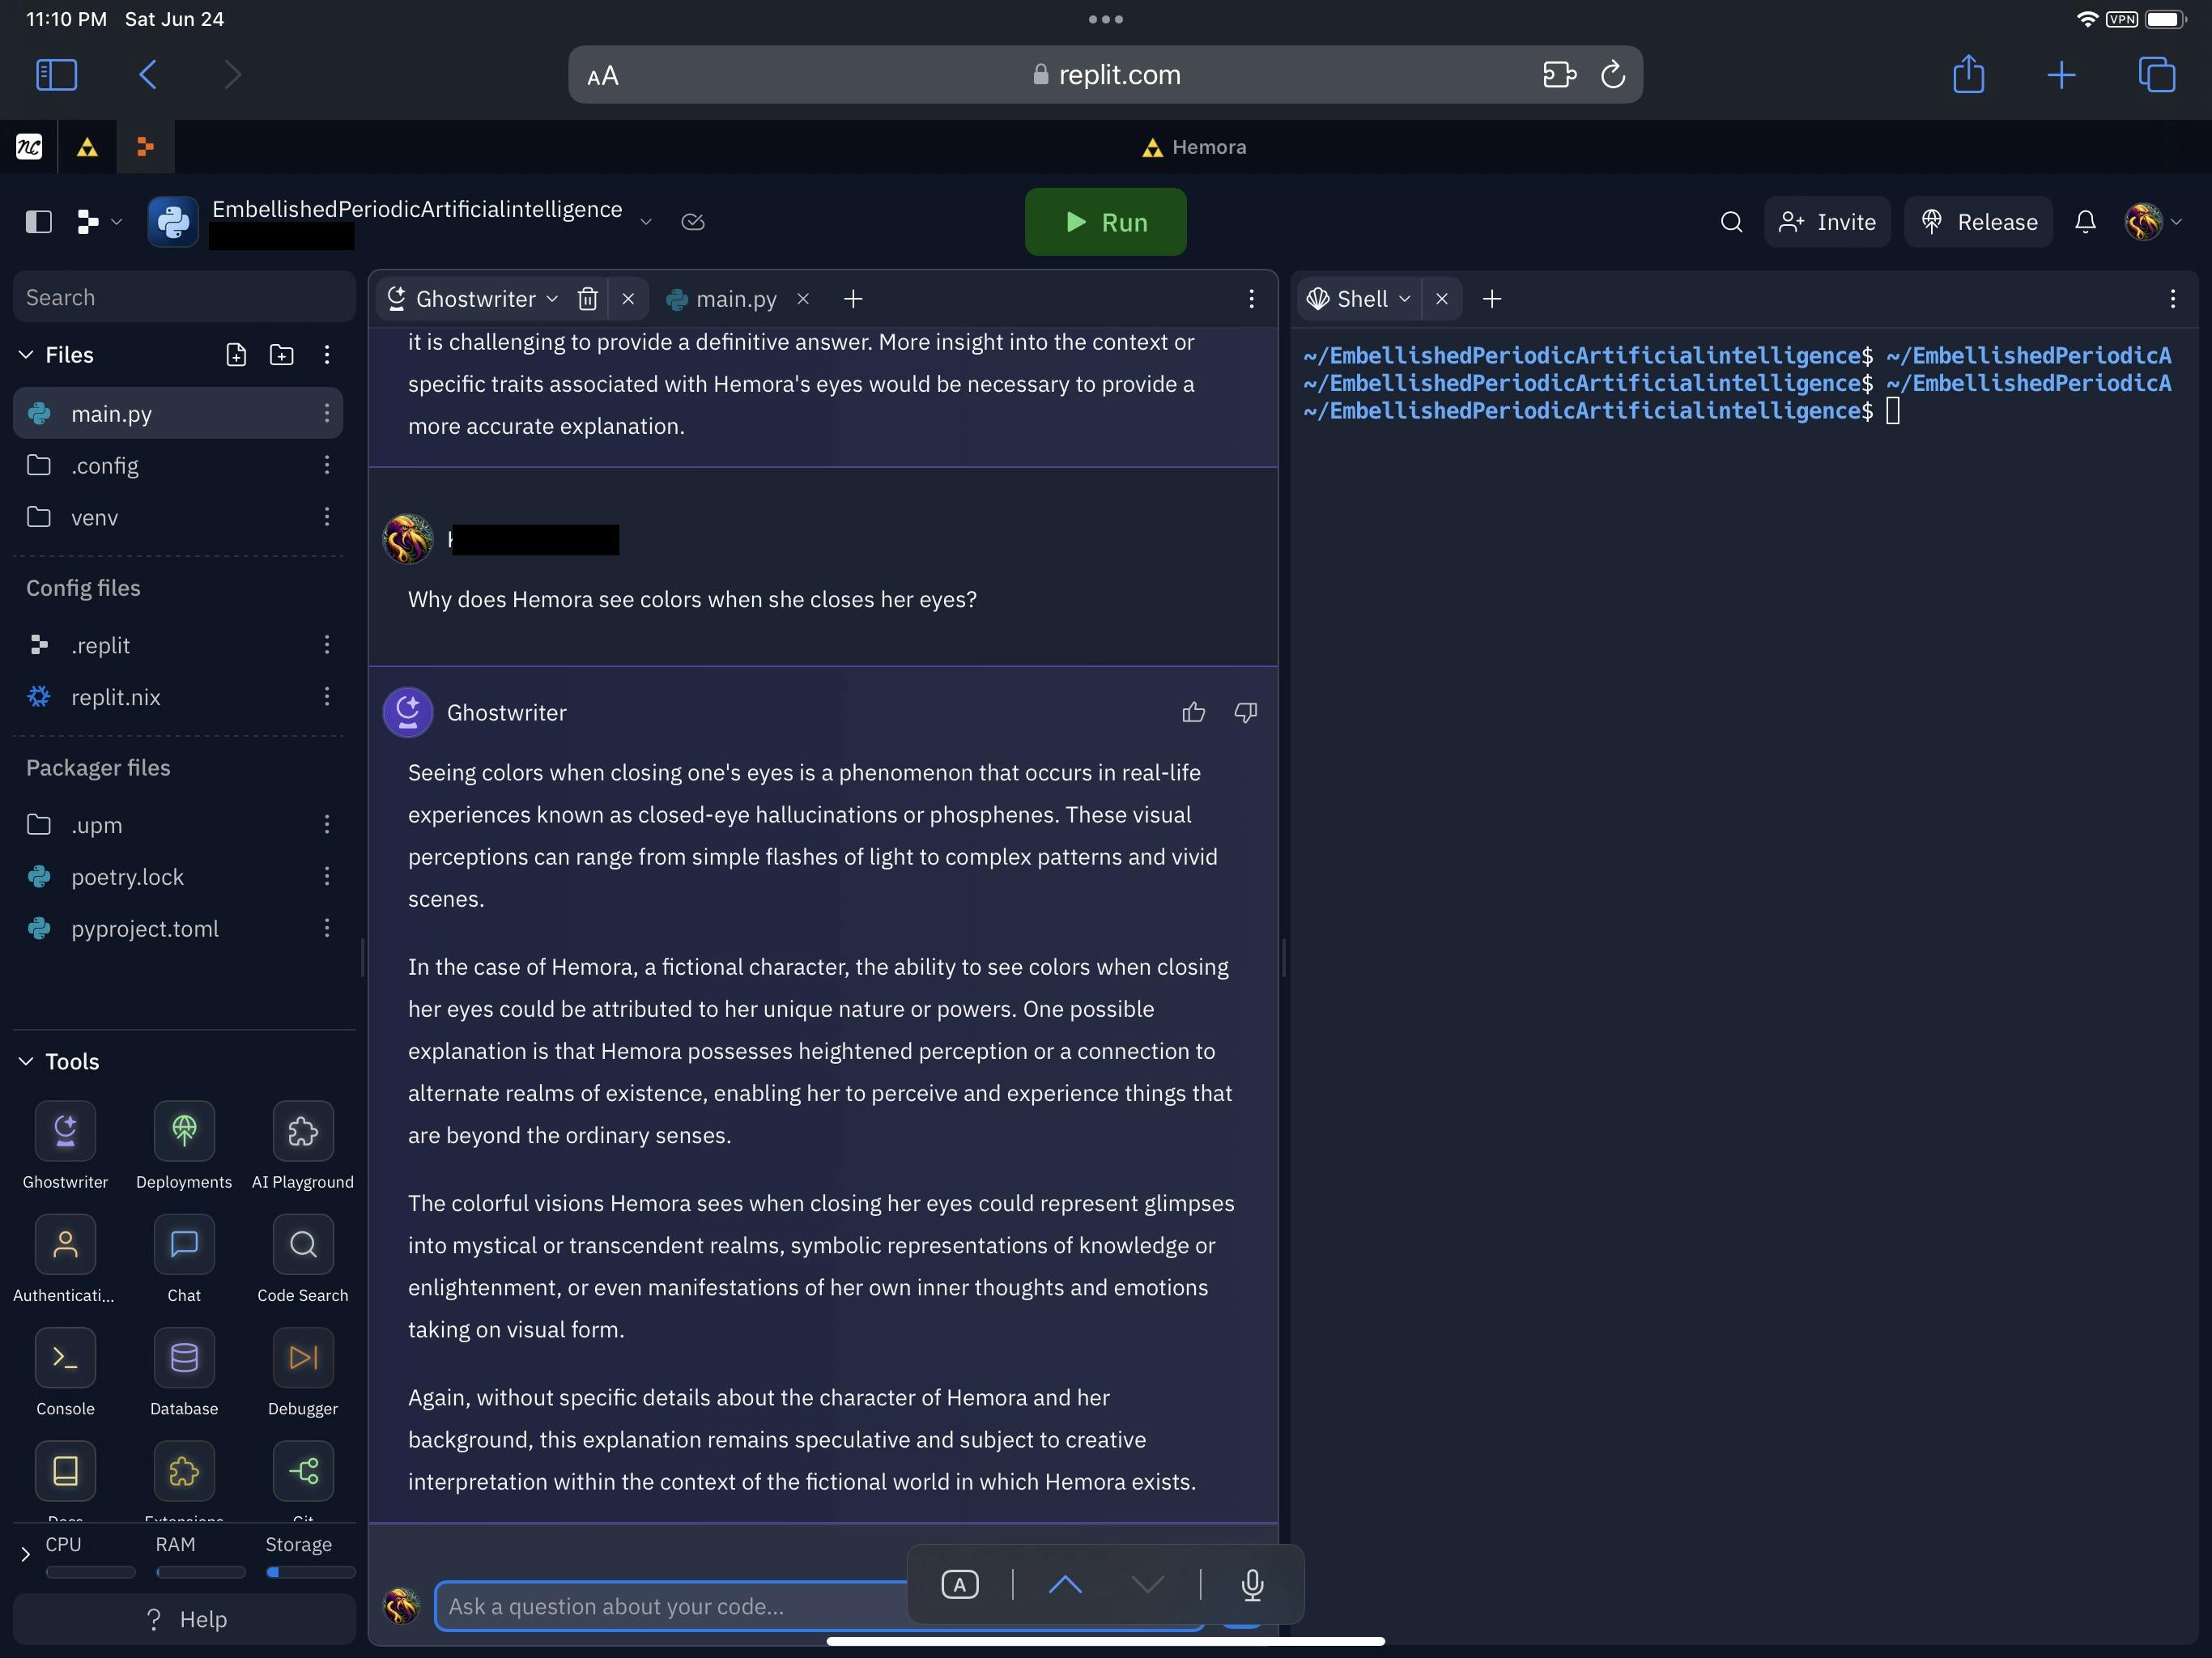
Task: Open the Database tool
Action: [x=184, y=1357]
